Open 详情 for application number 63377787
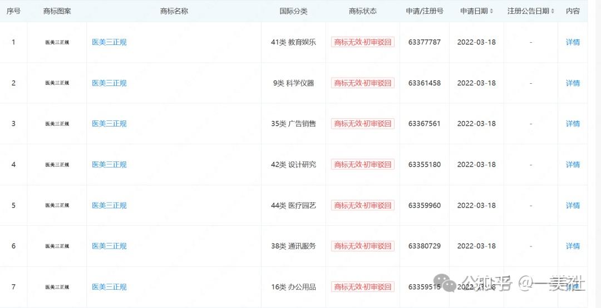Screen dimensions: 601x308 click(573, 42)
